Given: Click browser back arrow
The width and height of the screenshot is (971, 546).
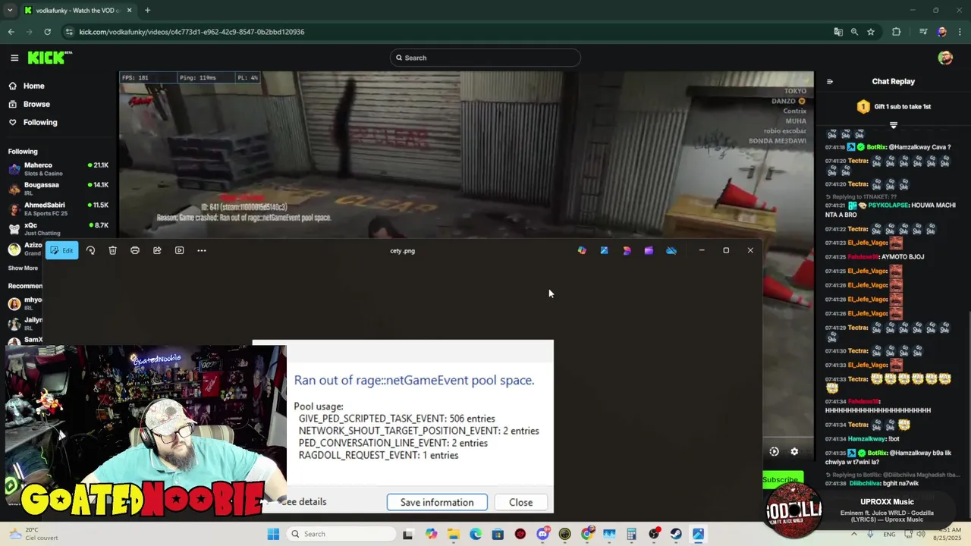Looking at the screenshot, I should [x=11, y=32].
